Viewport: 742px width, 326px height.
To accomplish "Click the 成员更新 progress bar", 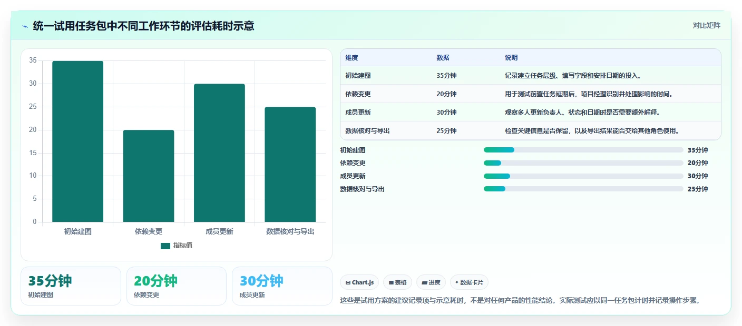I will tap(583, 176).
